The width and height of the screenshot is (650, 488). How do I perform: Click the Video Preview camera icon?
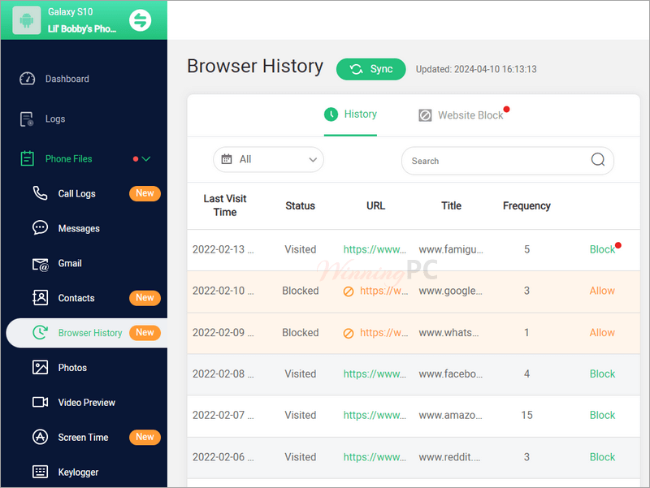coord(40,402)
